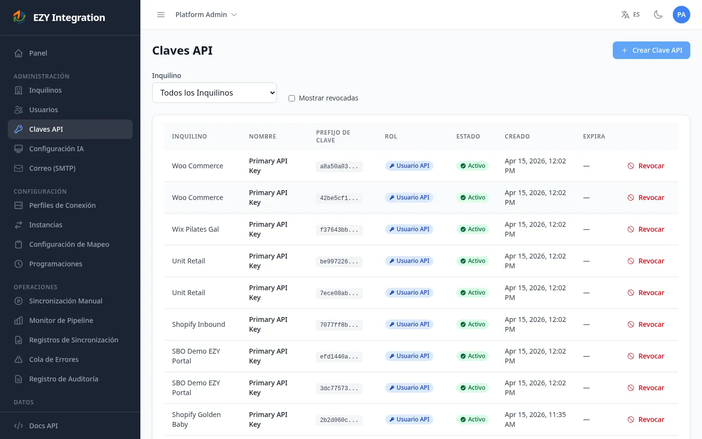Viewport: 702px width, 439px height.
Task: Revocar the key with prefix 7ece08ab
Action: pos(646,293)
